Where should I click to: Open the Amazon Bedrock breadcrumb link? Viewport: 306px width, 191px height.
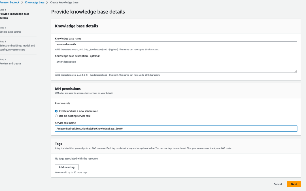10,2
